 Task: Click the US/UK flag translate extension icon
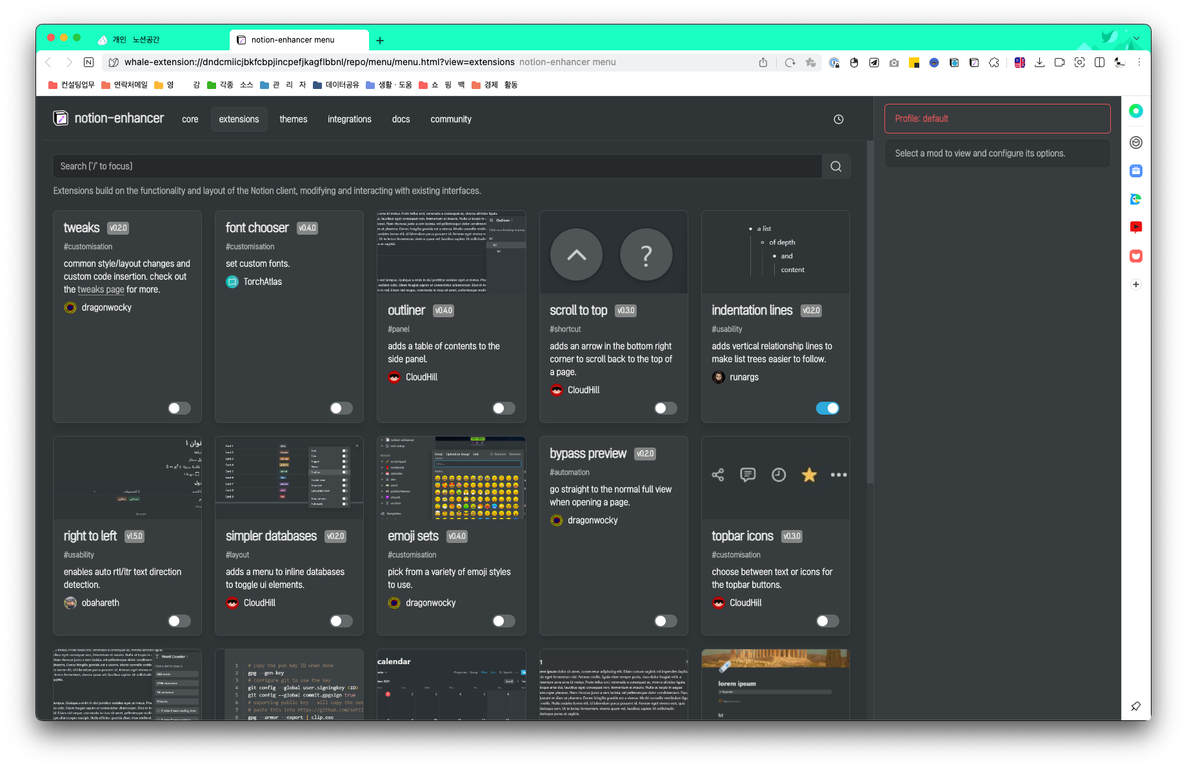click(1020, 63)
